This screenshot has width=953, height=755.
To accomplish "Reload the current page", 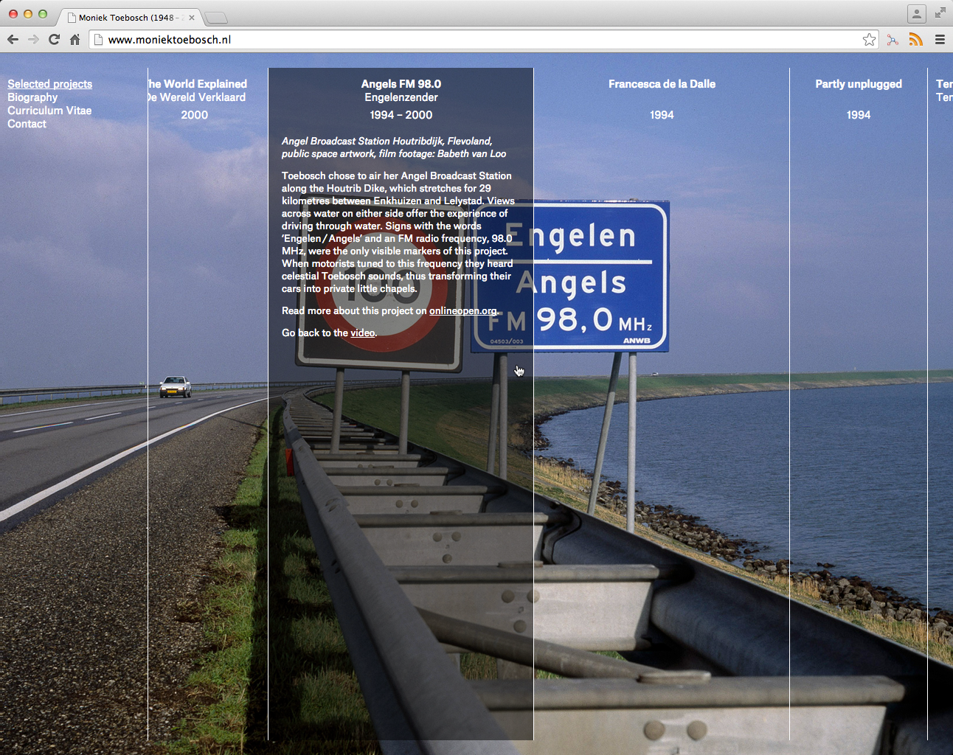I will tap(54, 40).
